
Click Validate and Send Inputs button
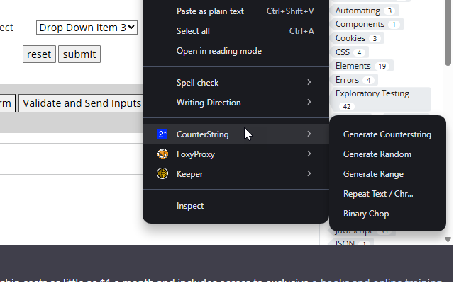coord(81,103)
